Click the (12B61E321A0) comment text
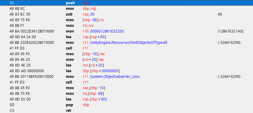Viewport: 253px width, 113px height. [x=231, y=31]
